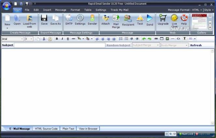The height and width of the screenshot is (138, 216).
Task: Switch to View in Browser tab
Action: (88, 129)
